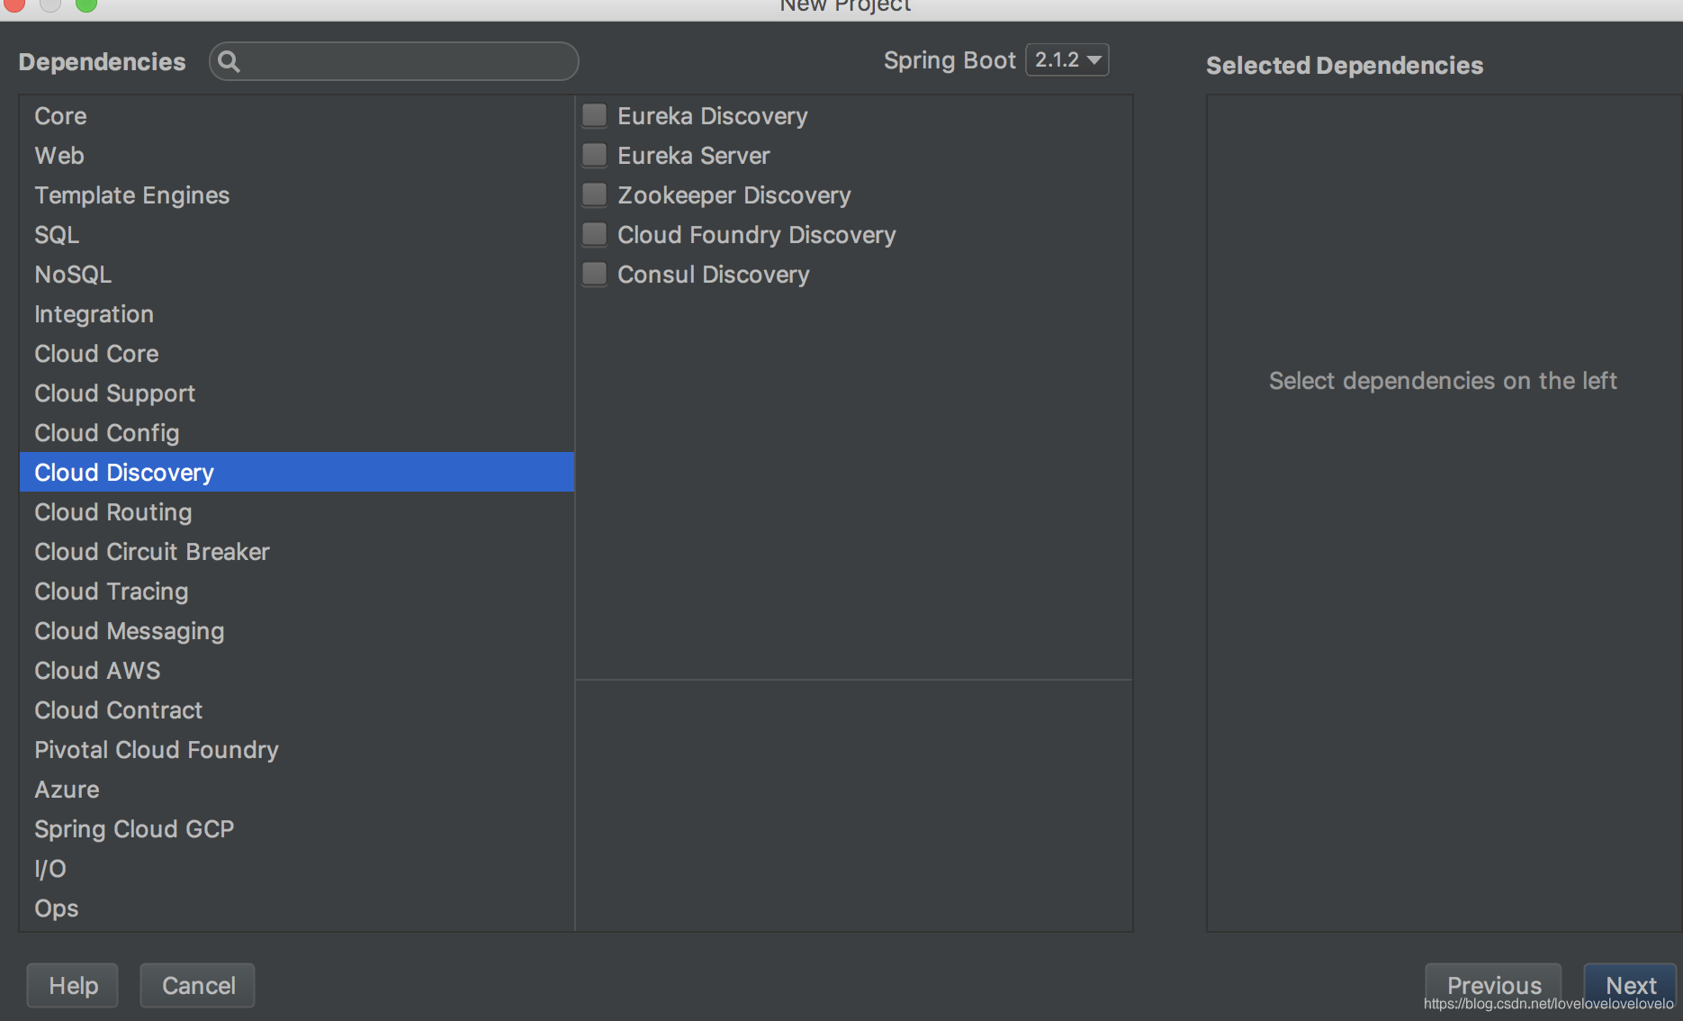
Task: Click the search magnifier icon
Action: click(x=229, y=61)
